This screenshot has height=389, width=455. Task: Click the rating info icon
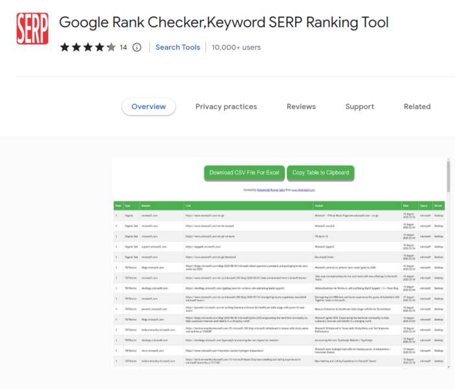coord(136,47)
